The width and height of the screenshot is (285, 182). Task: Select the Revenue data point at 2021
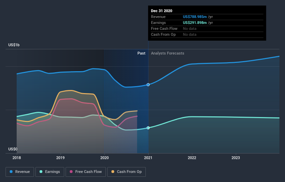148,84
